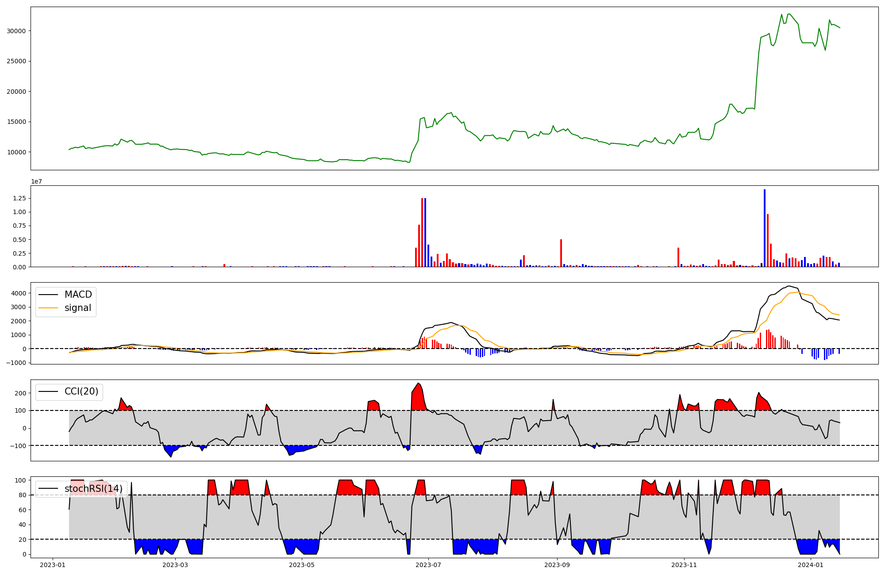The image size is (885, 575).
Task: Click the 2023-11 x-axis date label
Action: [684, 565]
